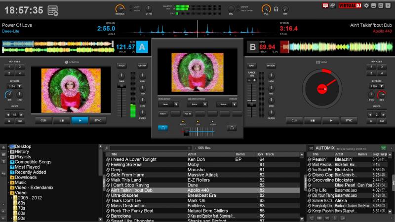Image resolution: width=395 pixels, height=222 pixels.
Task: Start playback on deck B
Action: (331, 120)
